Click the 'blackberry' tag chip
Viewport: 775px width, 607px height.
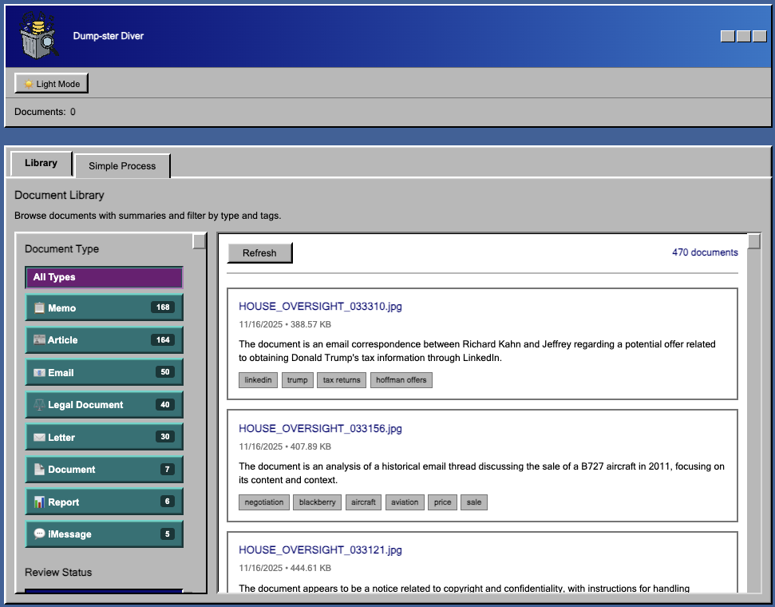tap(317, 502)
